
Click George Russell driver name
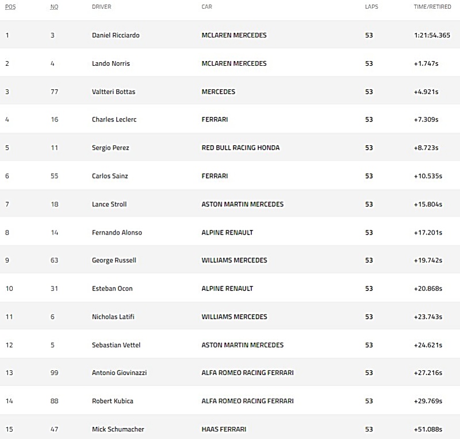pos(114,260)
